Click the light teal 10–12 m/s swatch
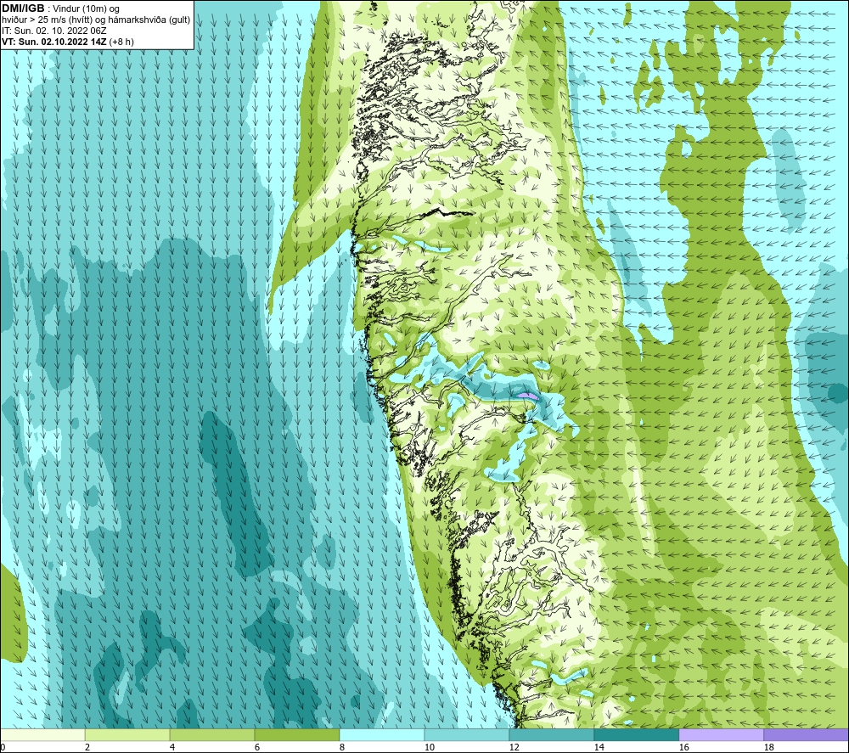Screen dimensions: 849x753 [467, 734]
